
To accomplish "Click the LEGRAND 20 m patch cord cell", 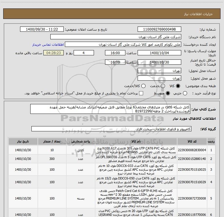I will 136,213.
